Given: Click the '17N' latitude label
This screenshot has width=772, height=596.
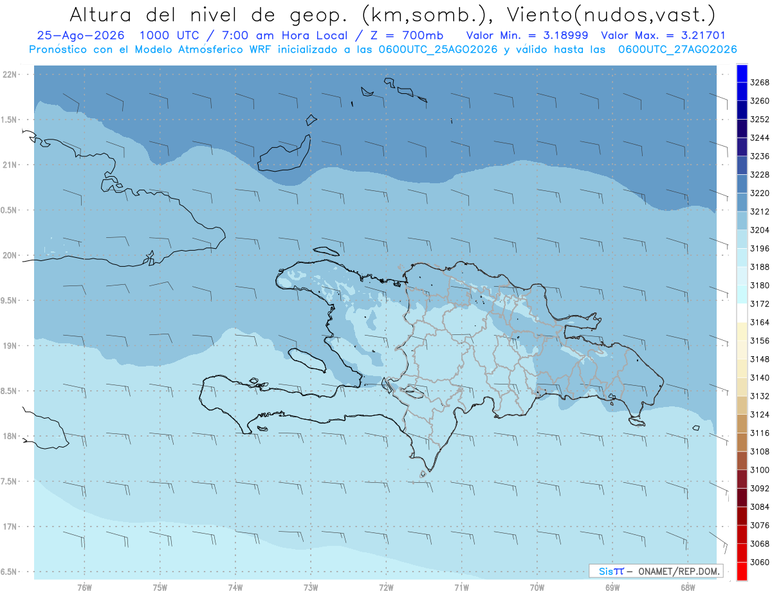Looking at the screenshot, I should (x=11, y=527).
